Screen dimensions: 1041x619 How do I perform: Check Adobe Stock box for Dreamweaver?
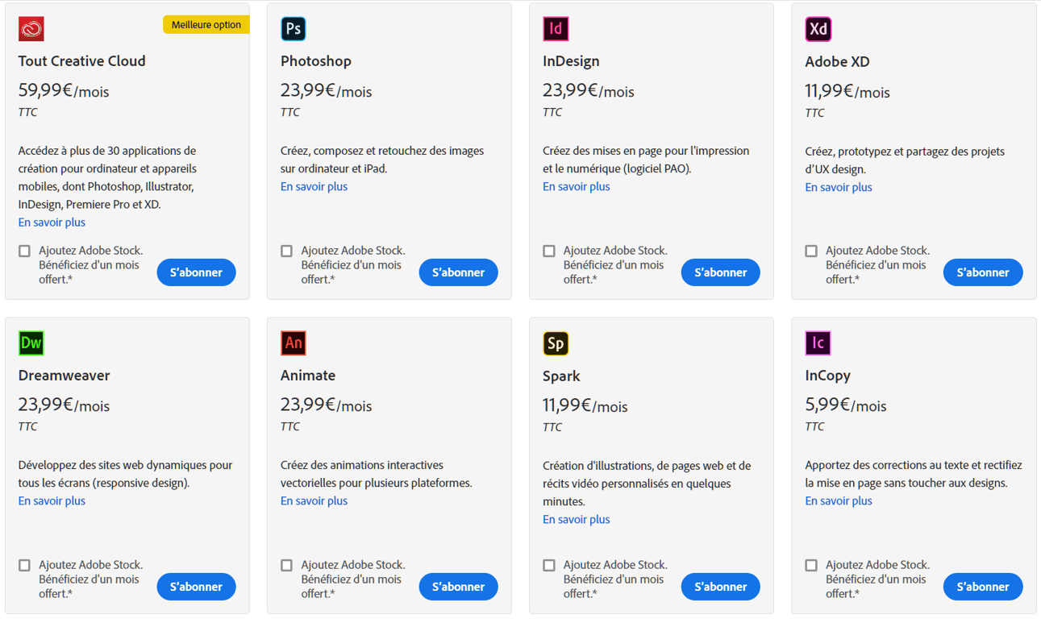coord(25,566)
